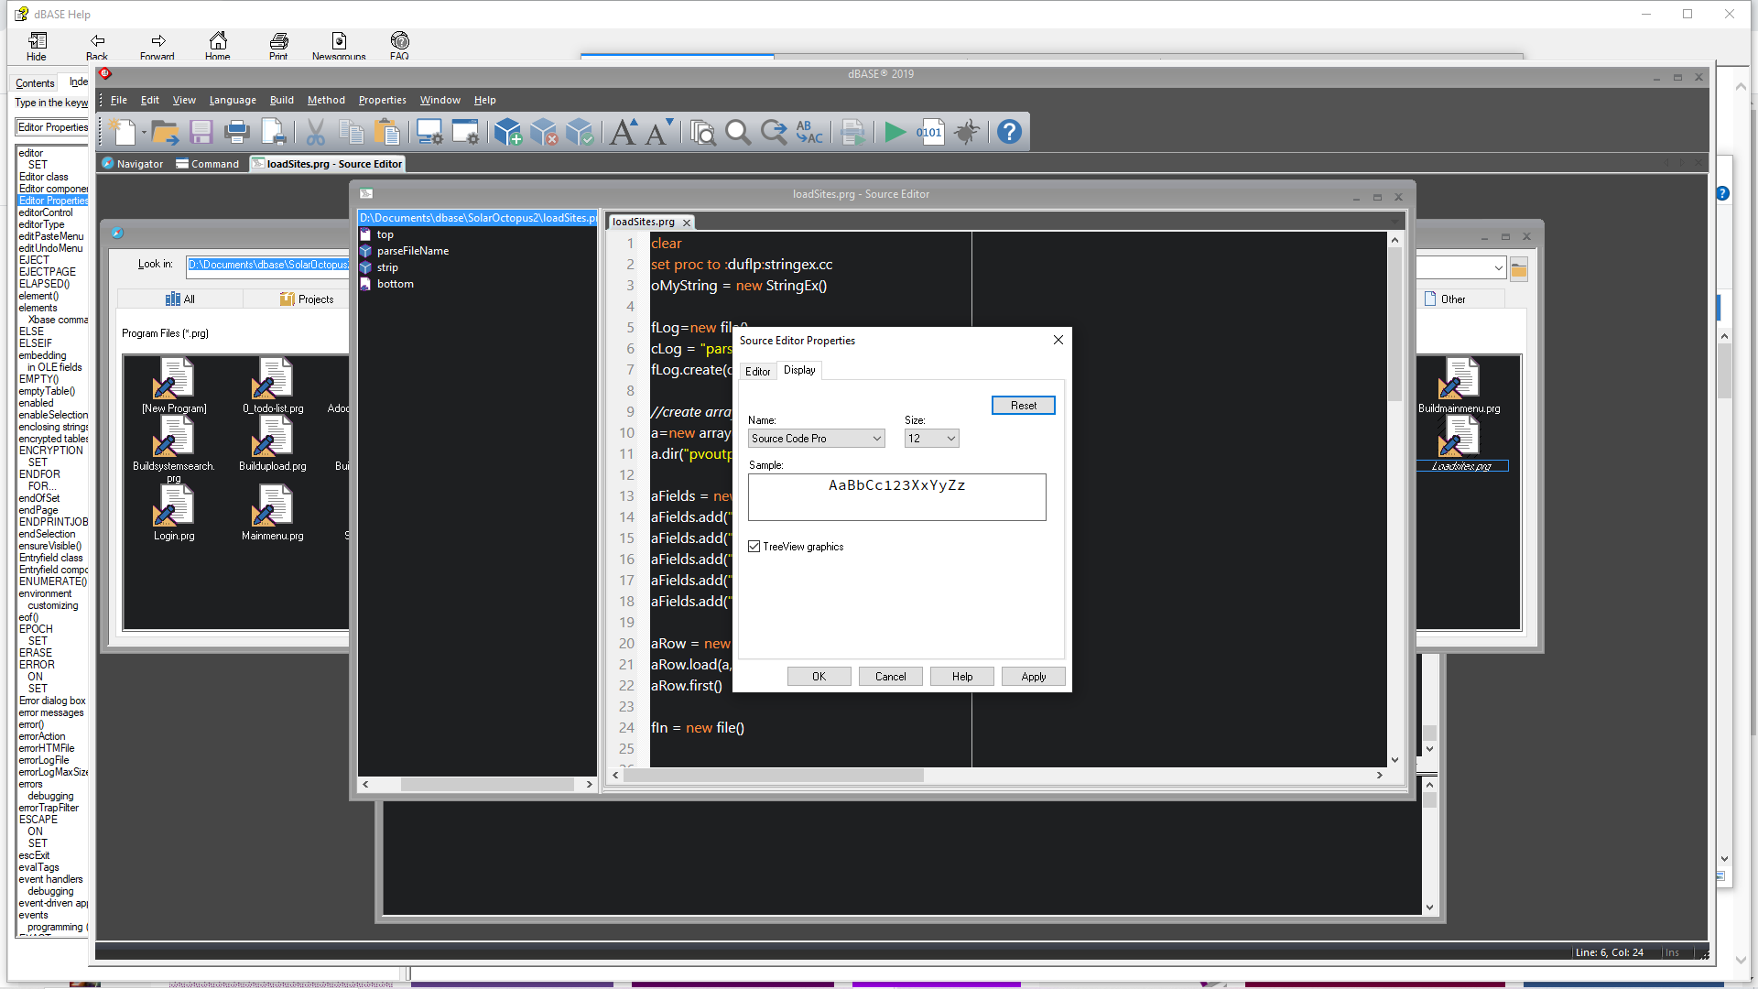1758x989 pixels.
Task: Toggle the TreeView graphics checkbox
Action: click(x=754, y=547)
